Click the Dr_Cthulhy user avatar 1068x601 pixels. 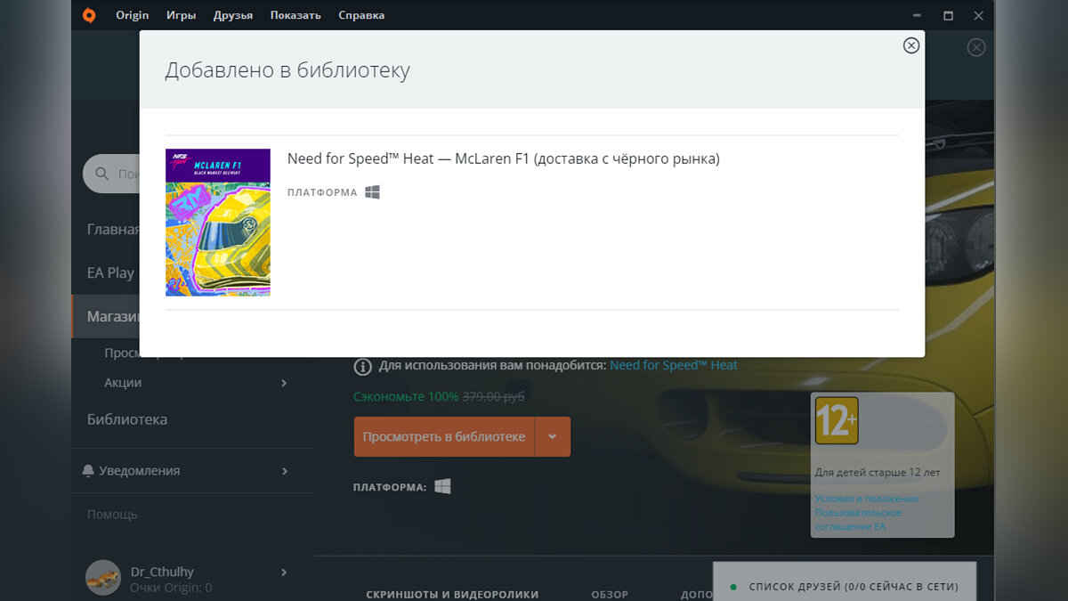[103, 578]
